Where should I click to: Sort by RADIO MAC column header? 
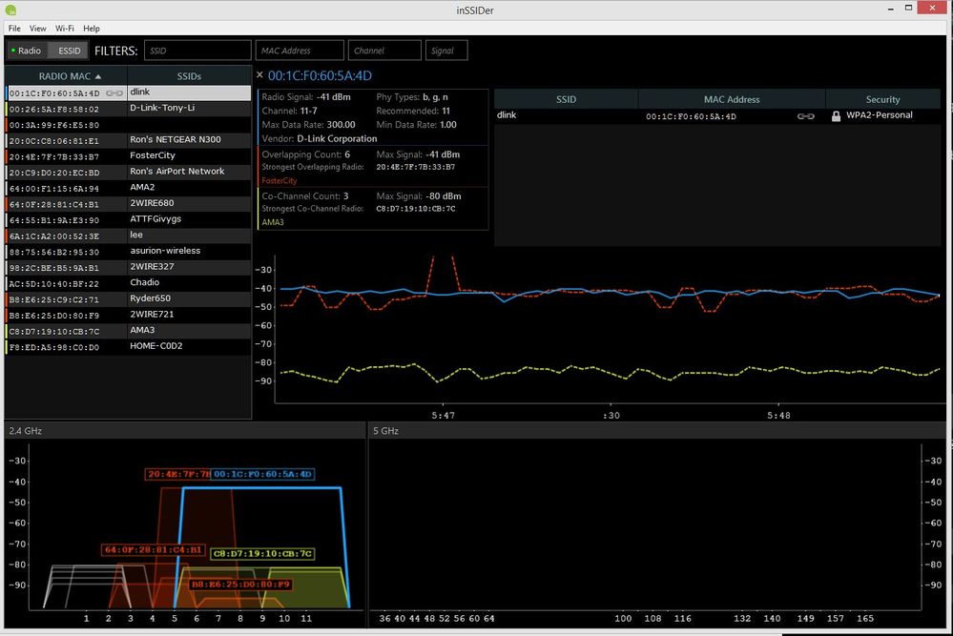[x=66, y=76]
